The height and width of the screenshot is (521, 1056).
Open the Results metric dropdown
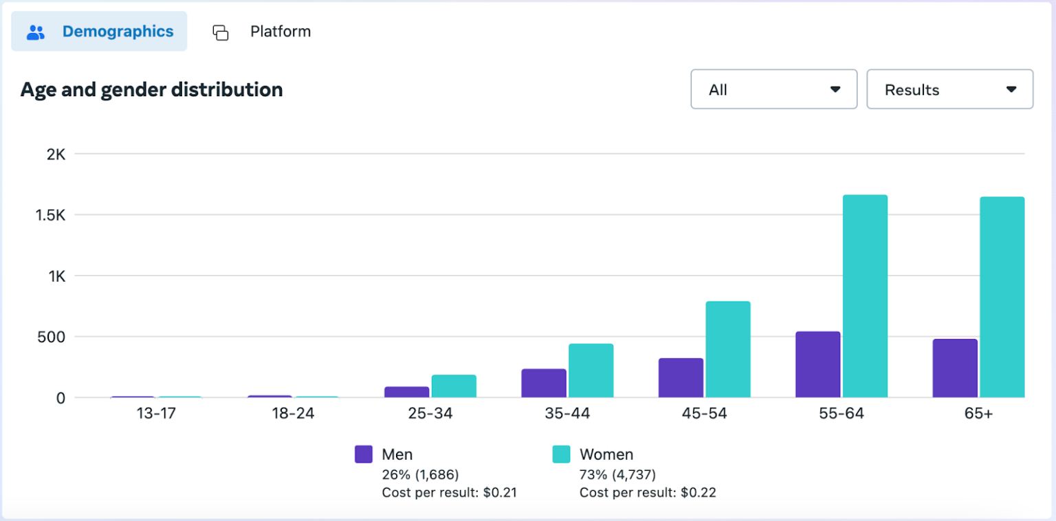pos(949,89)
